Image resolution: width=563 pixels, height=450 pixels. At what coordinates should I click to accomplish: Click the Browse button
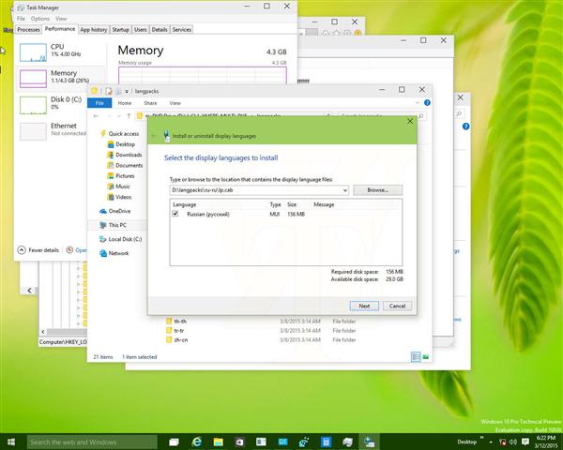tap(377, 189)
